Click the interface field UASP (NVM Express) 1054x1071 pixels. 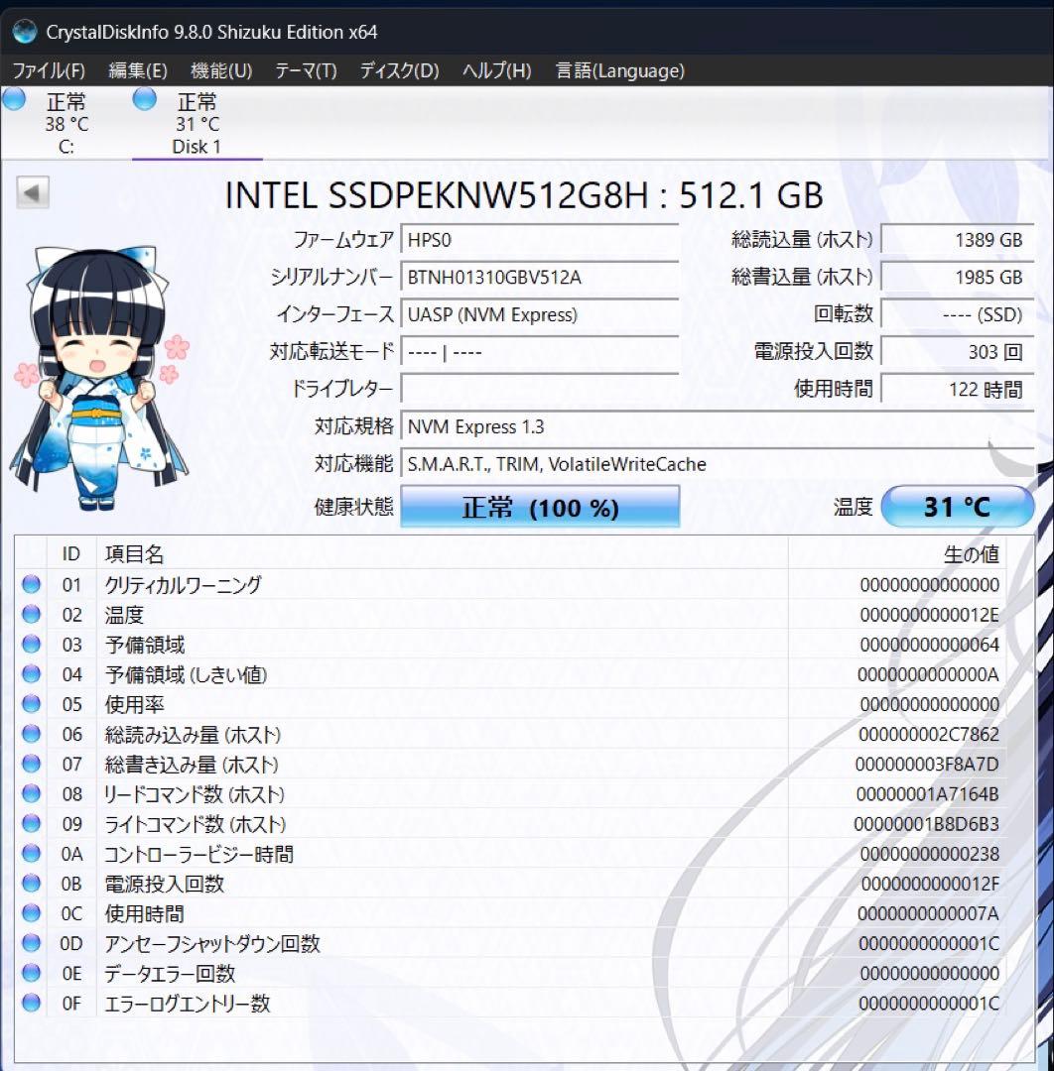(x=540, y=315)
